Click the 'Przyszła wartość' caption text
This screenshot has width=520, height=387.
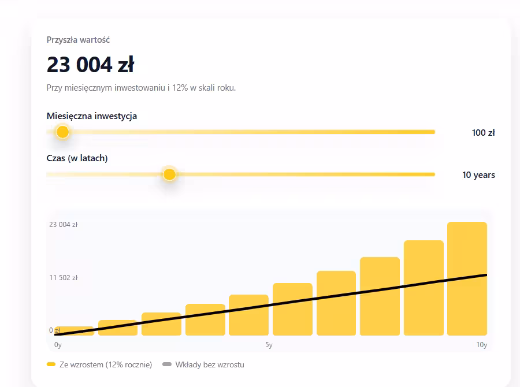[x=78, y=40]
